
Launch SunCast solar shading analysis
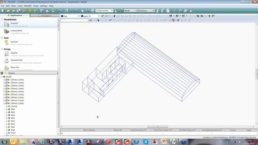(x=14, y=42)
